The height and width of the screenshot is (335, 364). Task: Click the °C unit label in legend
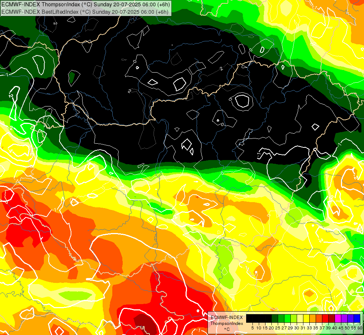227,329
